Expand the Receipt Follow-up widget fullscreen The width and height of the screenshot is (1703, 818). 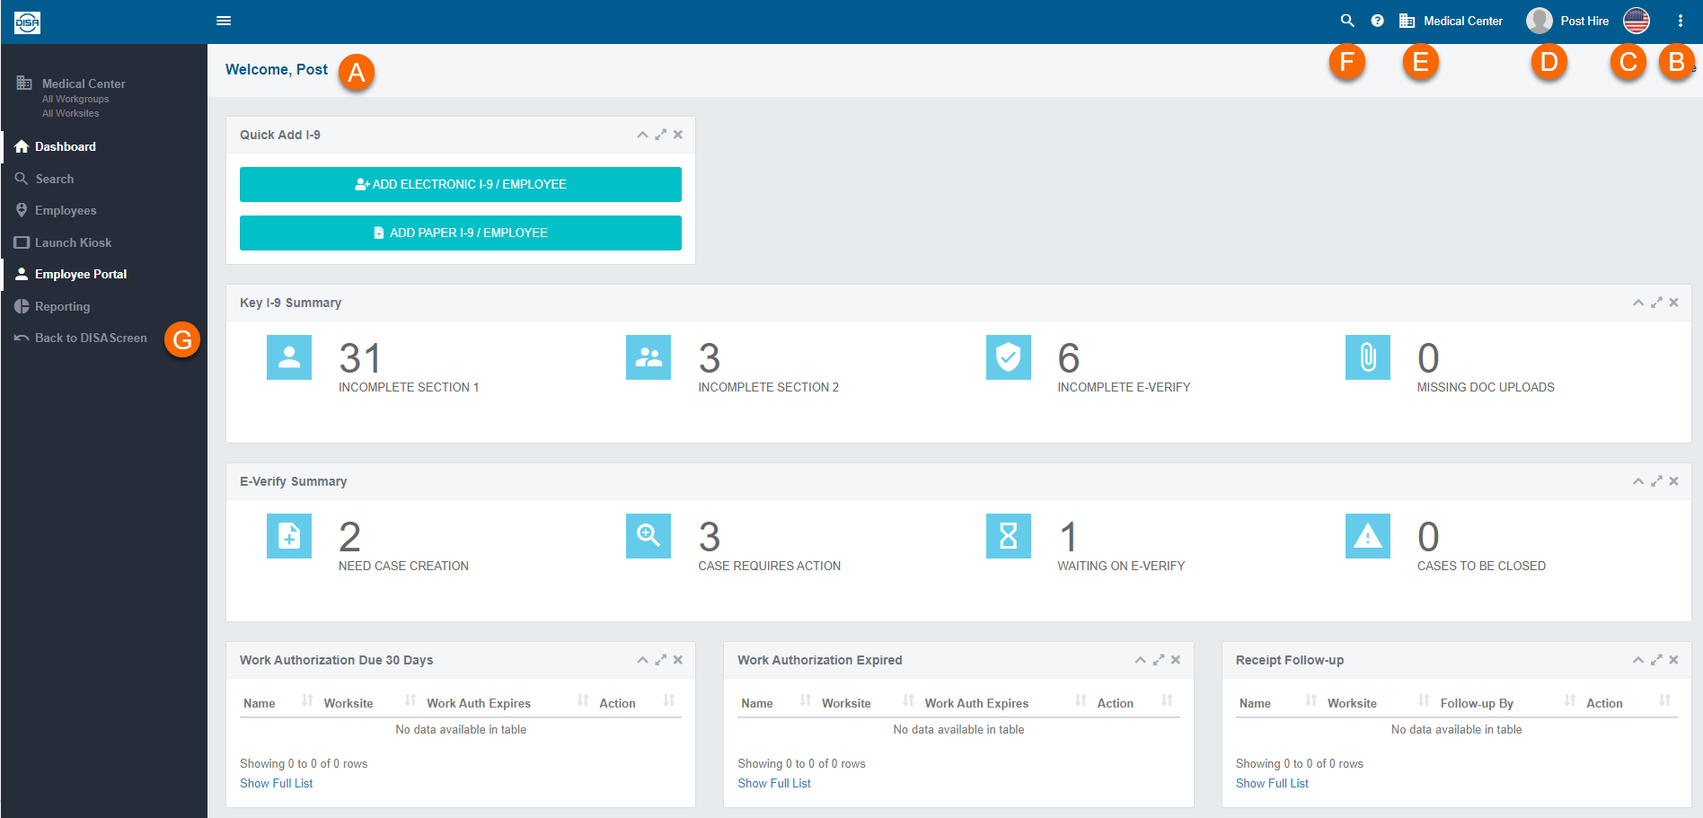[x=1656, y=660]
